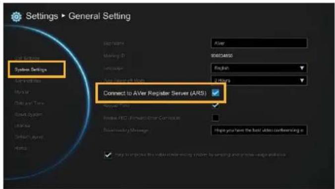335x189 pixels.
Task: Open the language dropdown showing English
Action: pyautogui.click(x=259, y=68)
